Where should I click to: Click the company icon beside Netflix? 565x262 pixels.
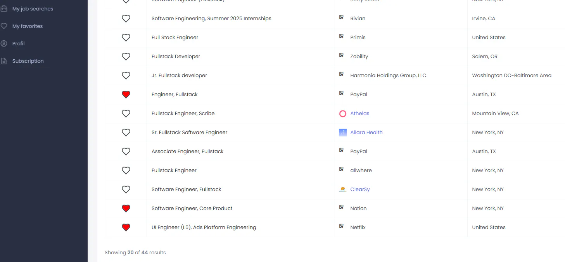(341, 226)
